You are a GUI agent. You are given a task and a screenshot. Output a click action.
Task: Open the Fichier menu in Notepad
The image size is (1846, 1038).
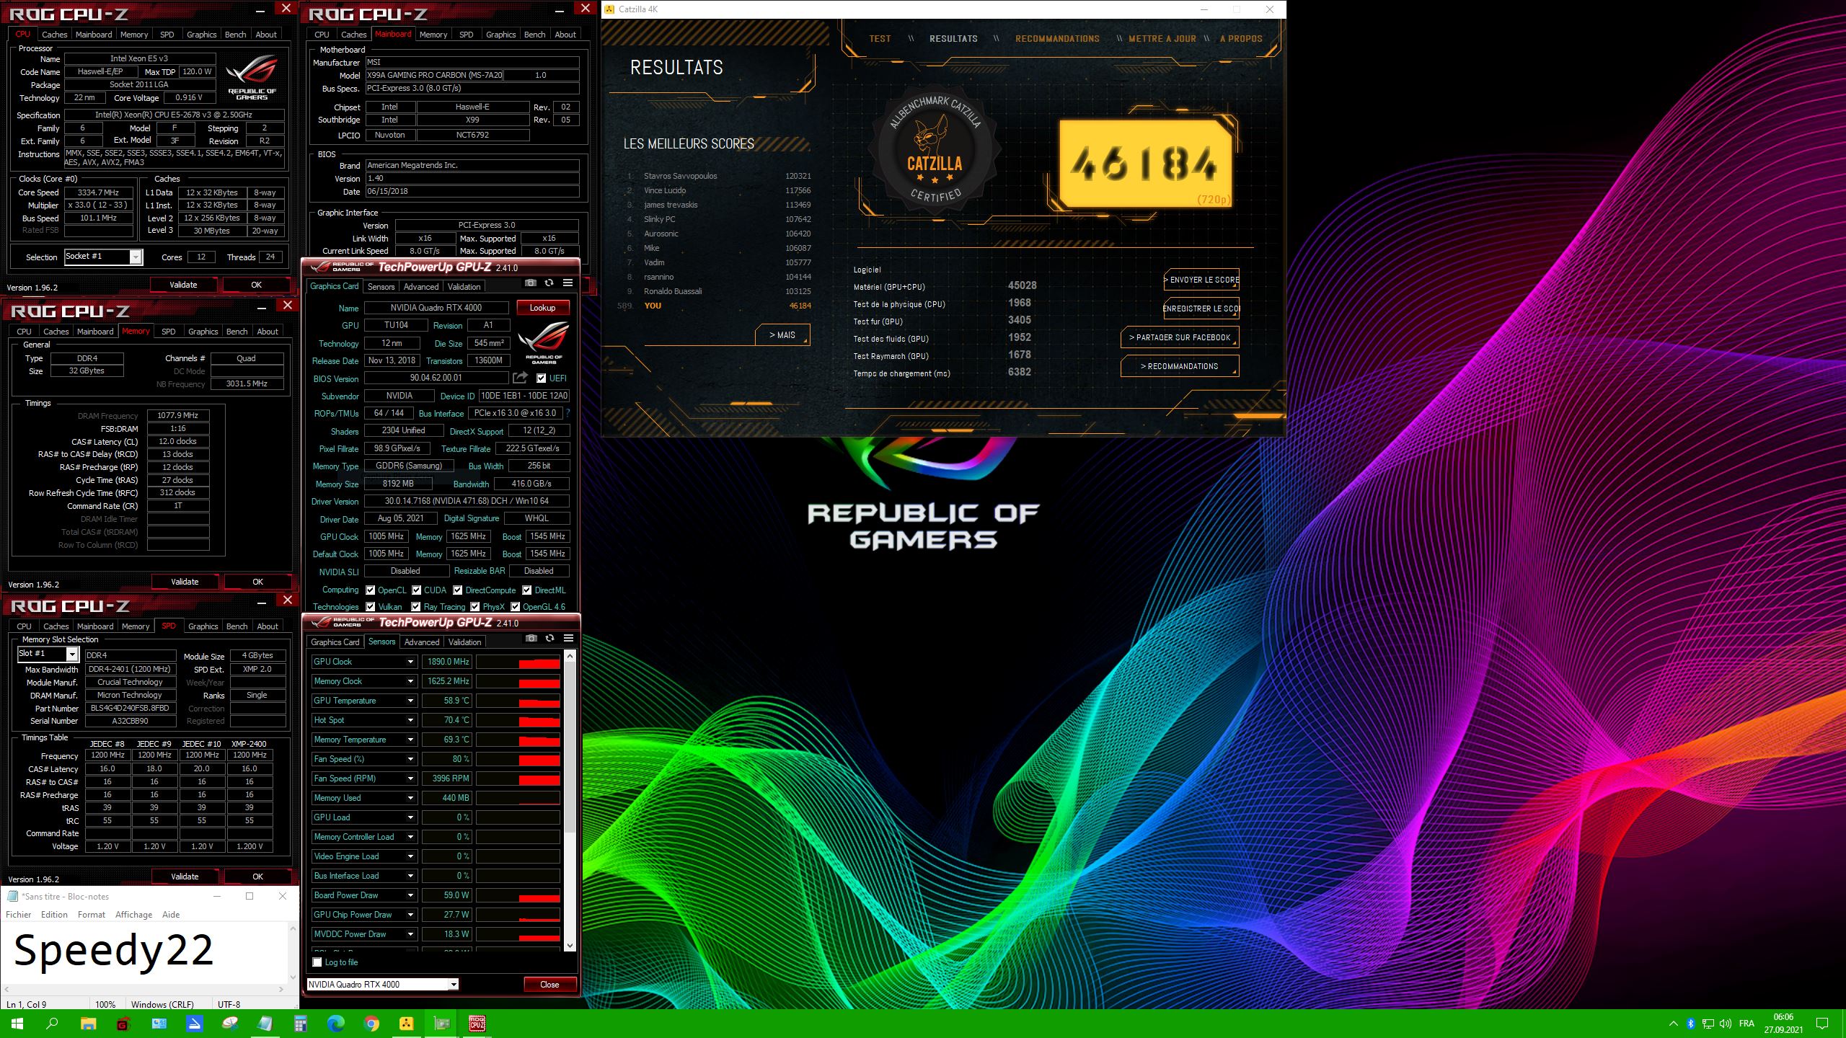coord(19,914)
